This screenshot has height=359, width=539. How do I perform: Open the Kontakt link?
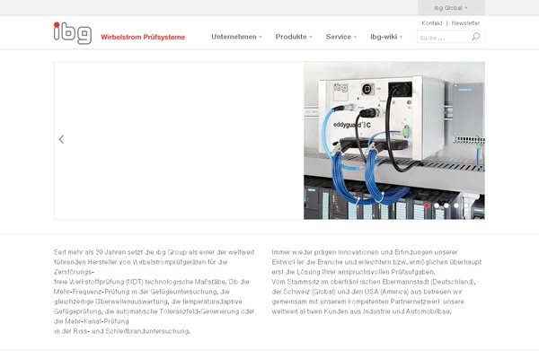[432, 23]
